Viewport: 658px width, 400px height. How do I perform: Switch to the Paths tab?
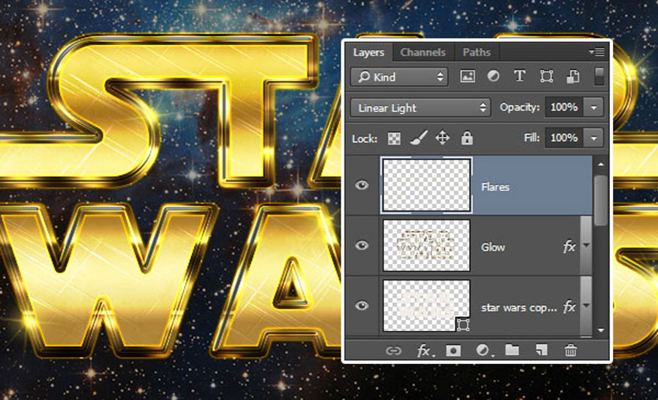(476, 53)
